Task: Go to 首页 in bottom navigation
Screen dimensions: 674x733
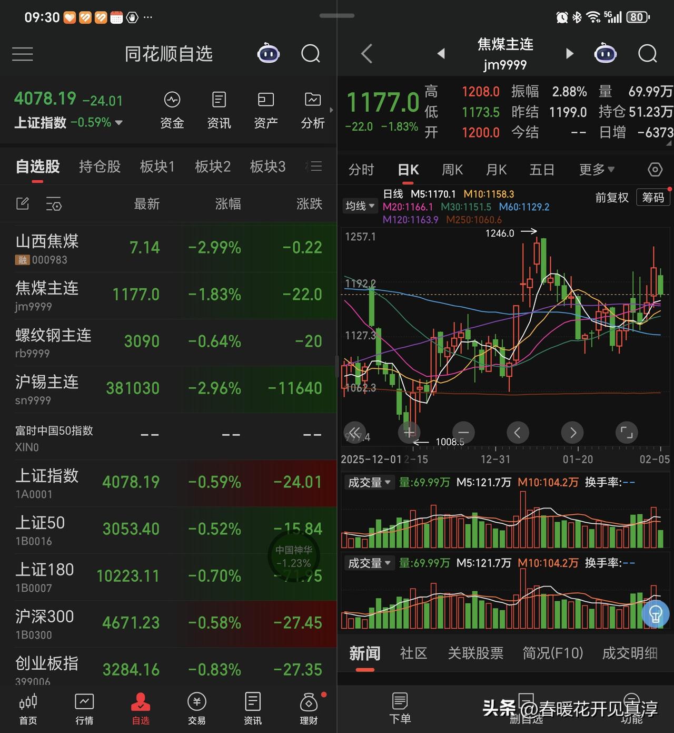Action: [x=28, y=709]
